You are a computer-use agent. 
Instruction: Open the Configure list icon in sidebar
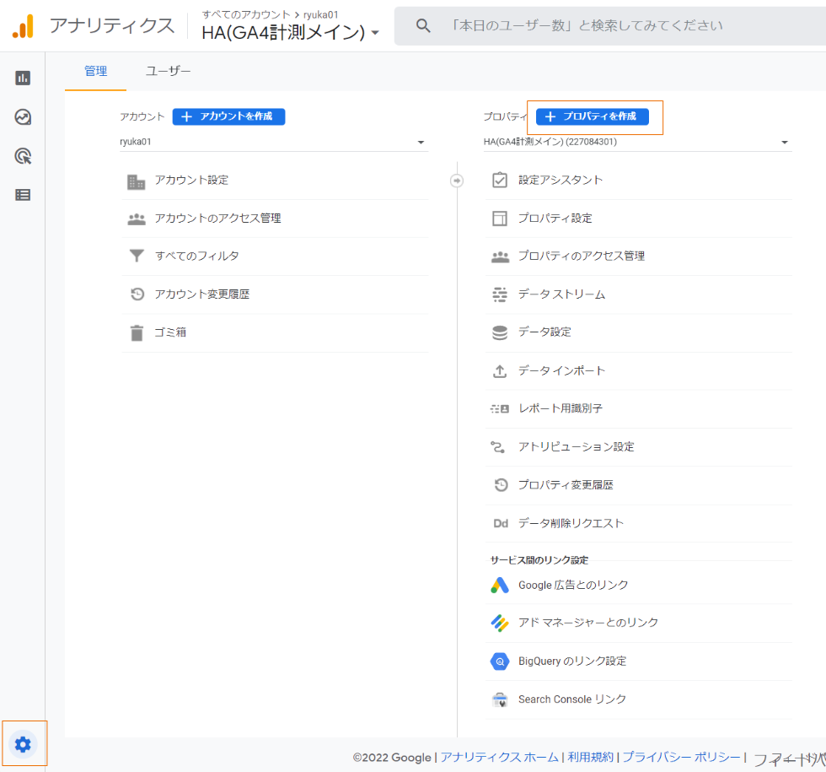[23, 195]
